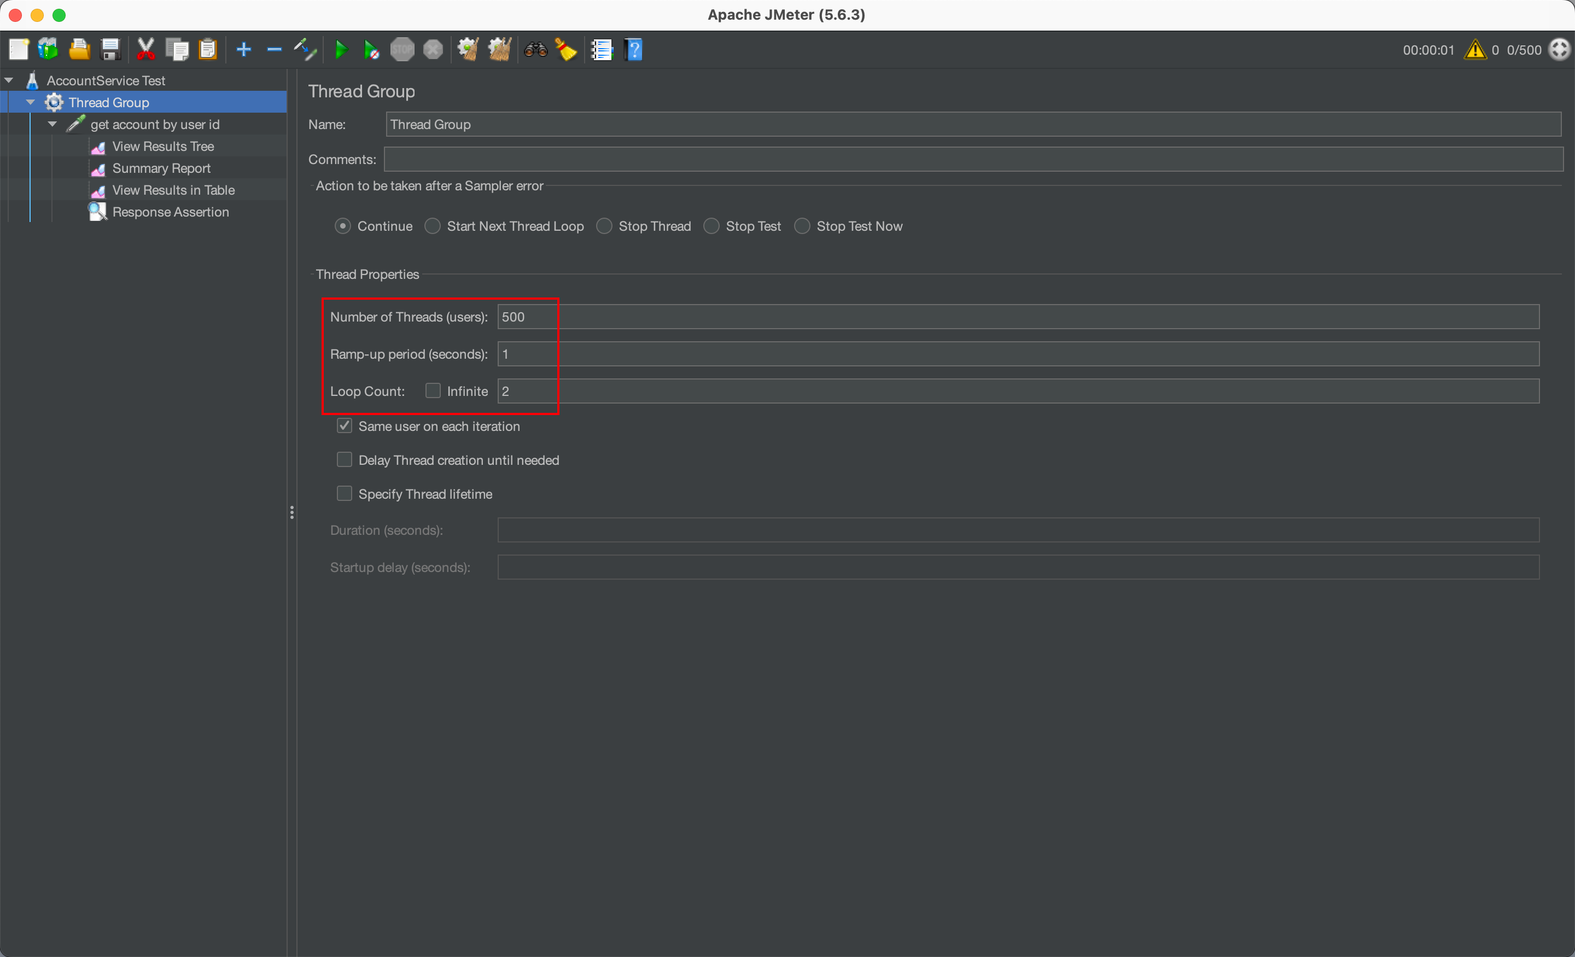Open the Function Helper dialog icon
Image resolution: width=1575 pixels, height=957 pixels.
tap(602, 49)
